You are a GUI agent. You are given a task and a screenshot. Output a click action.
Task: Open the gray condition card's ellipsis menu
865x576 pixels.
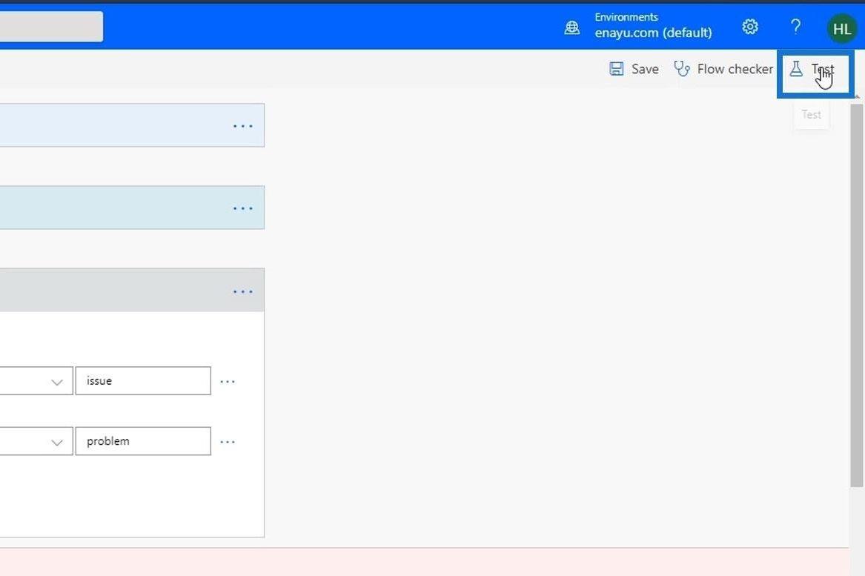click(242, 291)
